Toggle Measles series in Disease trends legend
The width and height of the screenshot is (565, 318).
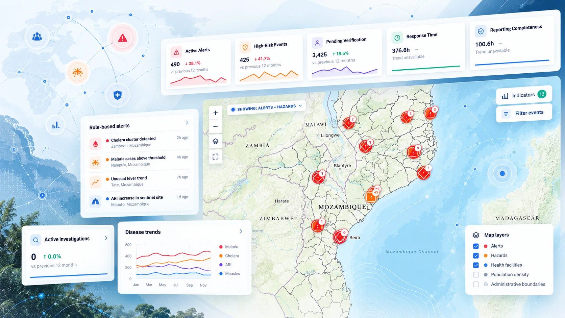coord(229,274)
